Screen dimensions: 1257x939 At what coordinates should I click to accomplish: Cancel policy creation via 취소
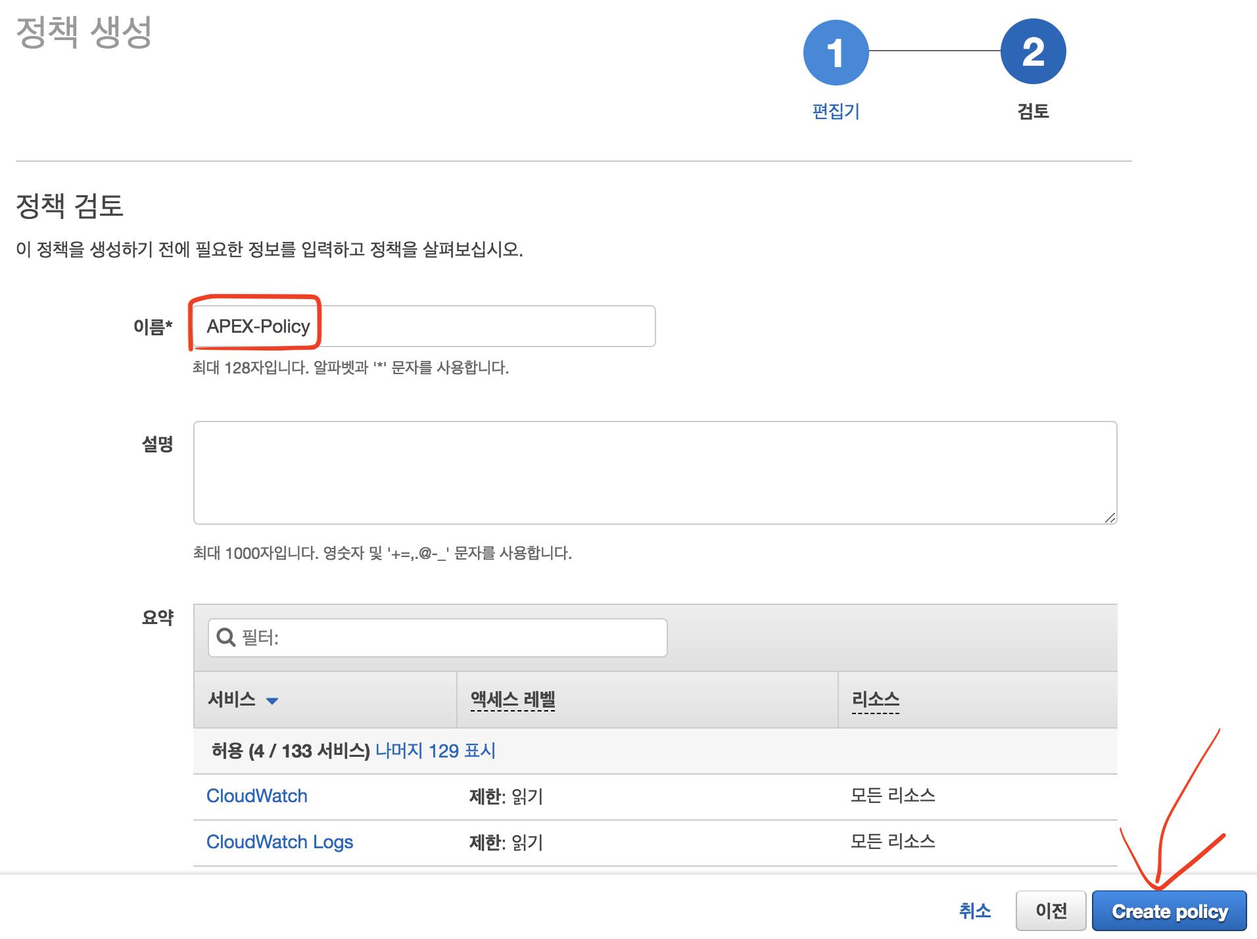tap(975, 911)
